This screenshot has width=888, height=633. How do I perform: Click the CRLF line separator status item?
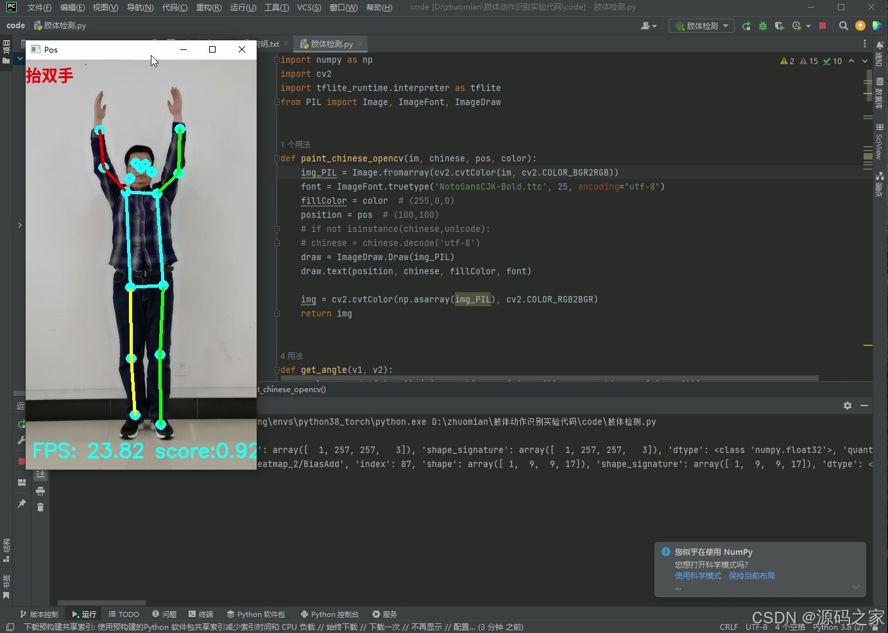pos(729,627)
